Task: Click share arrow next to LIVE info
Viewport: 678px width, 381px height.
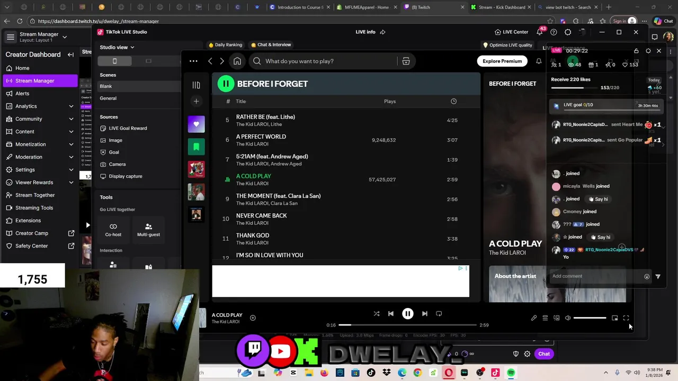Action: pyautogui.click(x=382, y=32)
